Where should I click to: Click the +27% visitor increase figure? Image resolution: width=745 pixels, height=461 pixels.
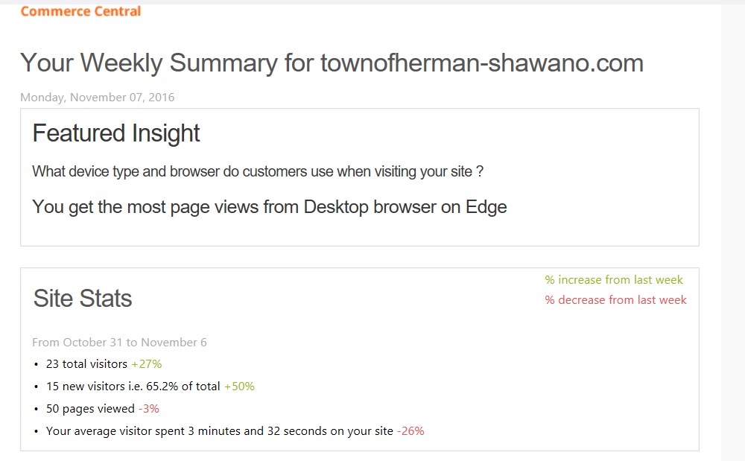[147, 364]
